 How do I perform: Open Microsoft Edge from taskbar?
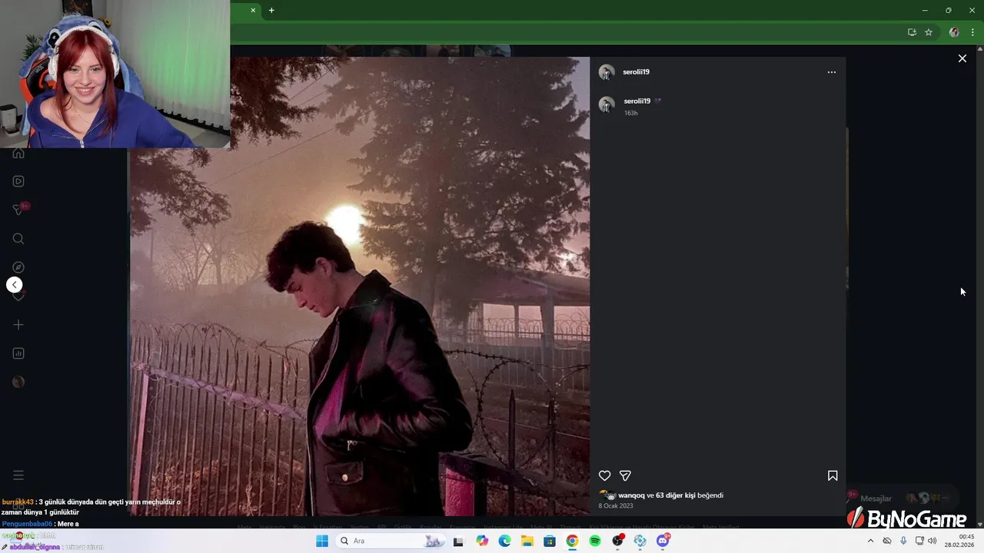tap(504, 541)
